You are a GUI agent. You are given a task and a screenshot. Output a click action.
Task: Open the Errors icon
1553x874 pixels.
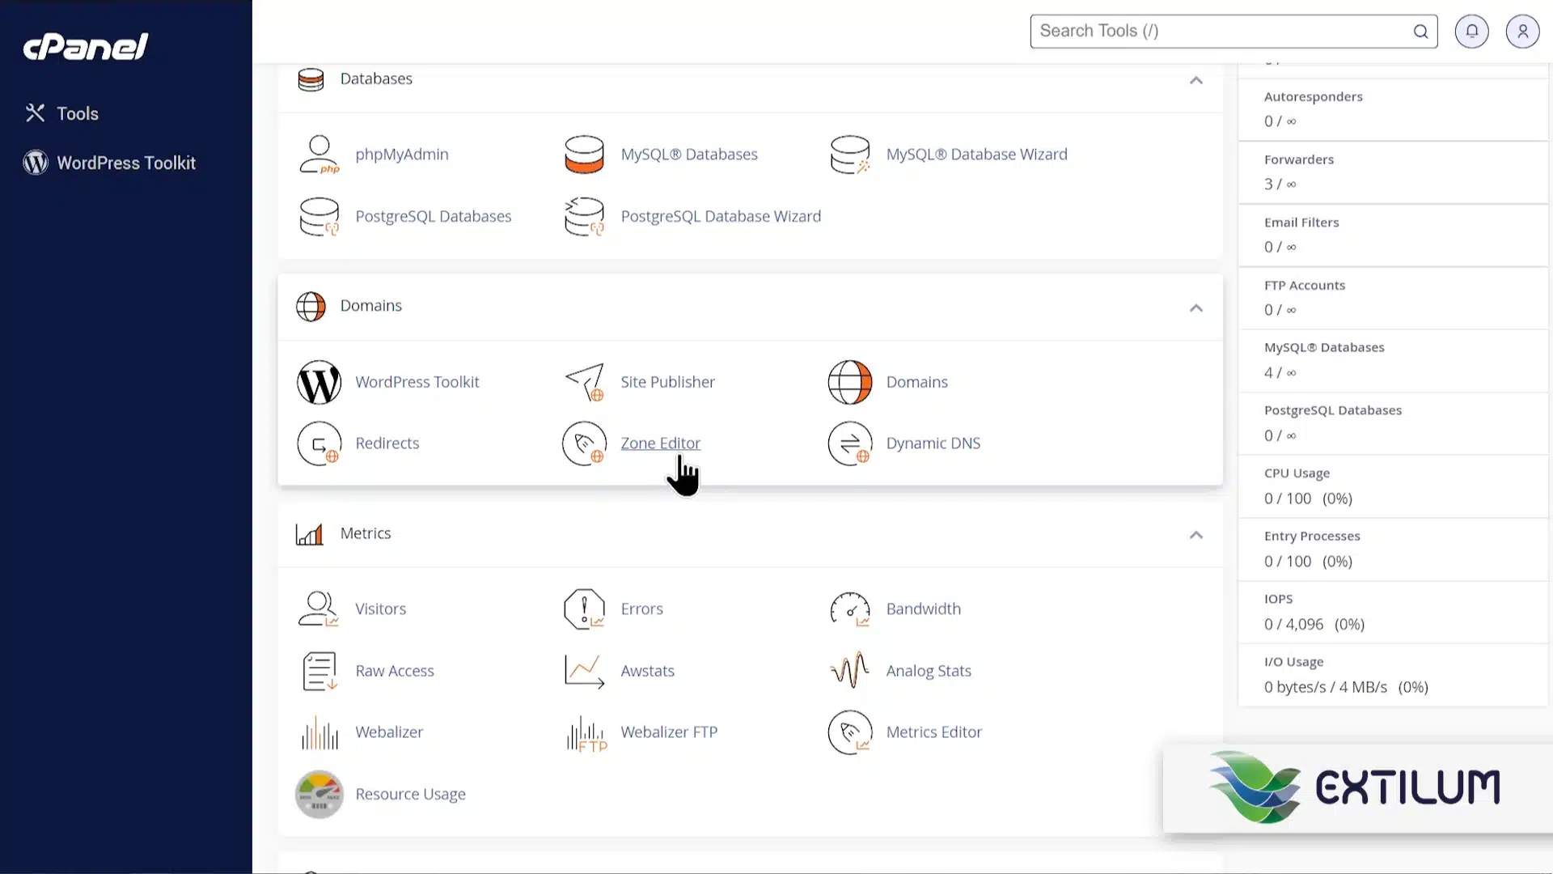click(x=584, y=609)
